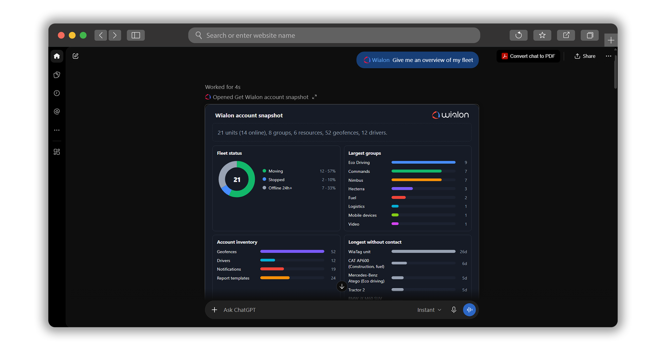The height and width of the screenshot is (351, 666).
Task: Click the Geofences inventory bar
Action: click(292, 252)
